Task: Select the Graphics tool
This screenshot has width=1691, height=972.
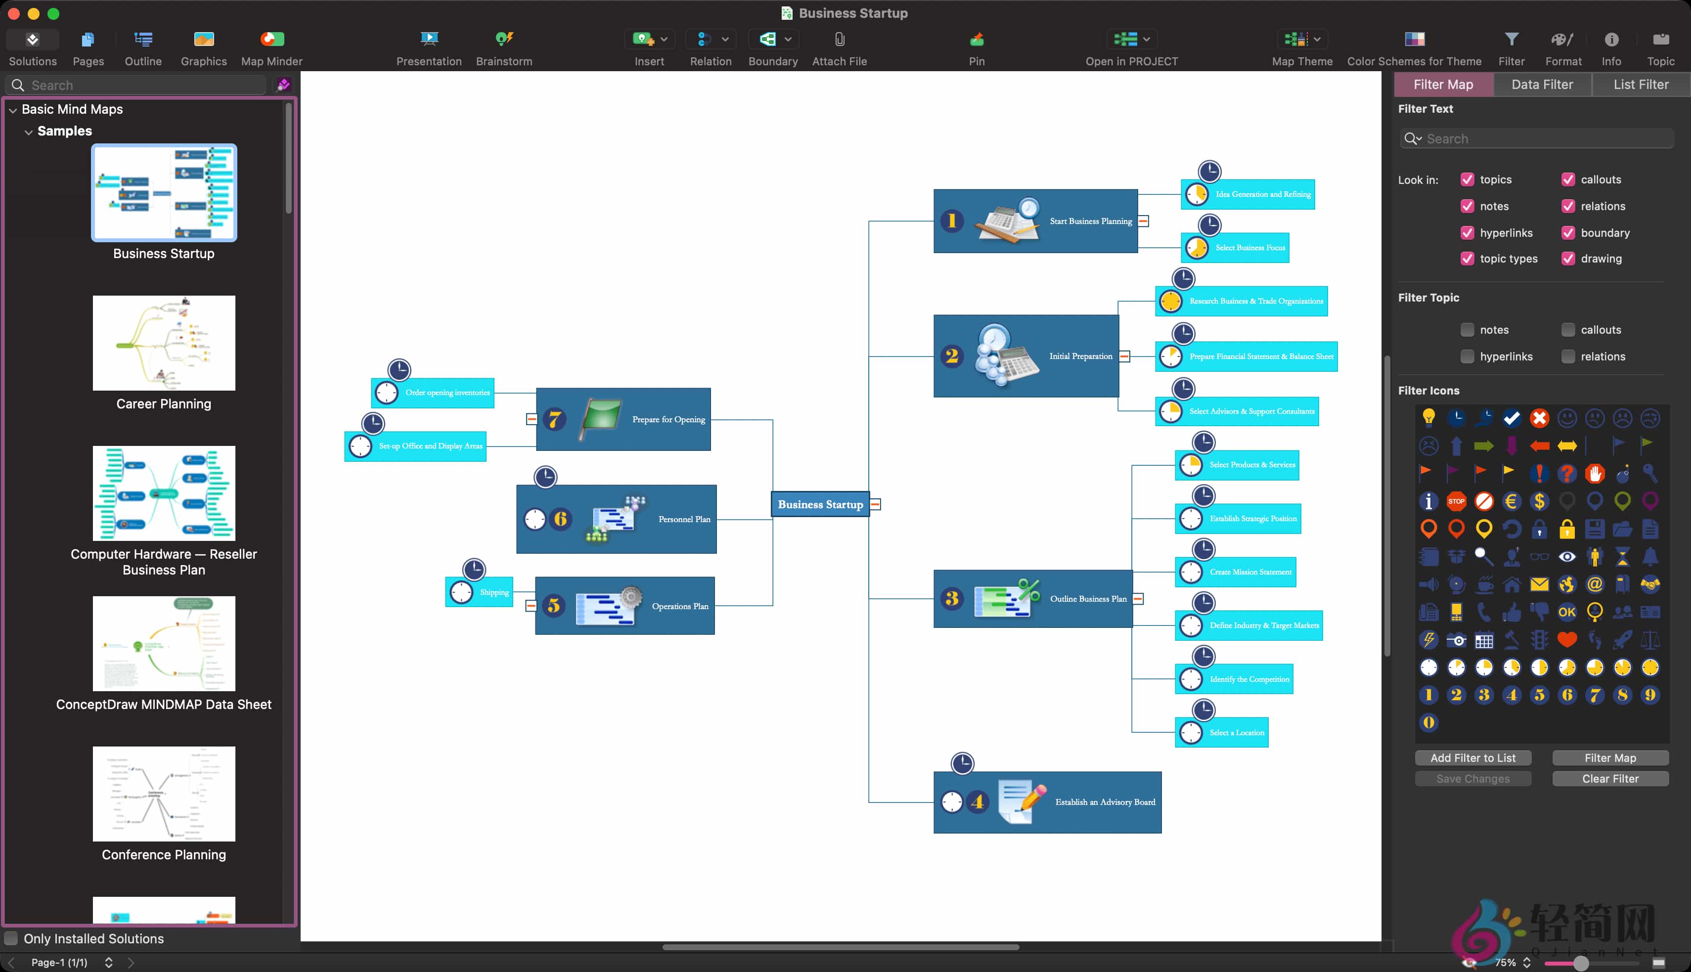Action: 203,47
